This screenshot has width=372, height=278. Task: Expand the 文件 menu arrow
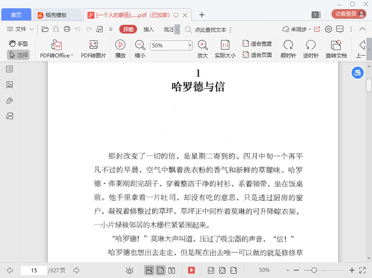32,30
